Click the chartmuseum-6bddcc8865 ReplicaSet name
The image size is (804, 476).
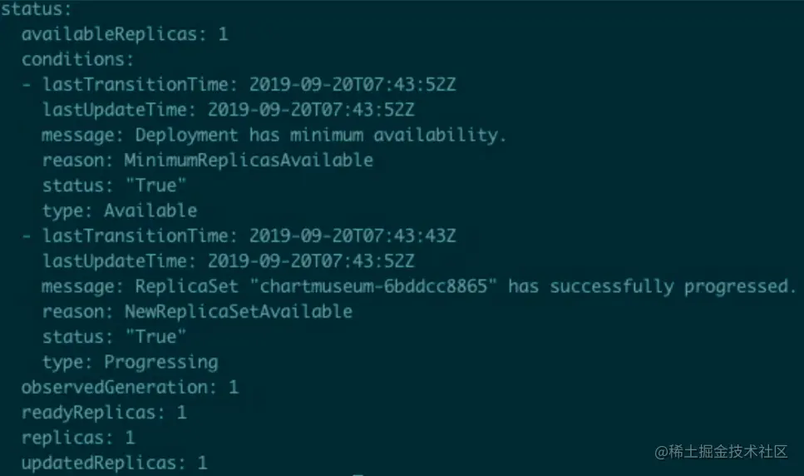[372, 285]
